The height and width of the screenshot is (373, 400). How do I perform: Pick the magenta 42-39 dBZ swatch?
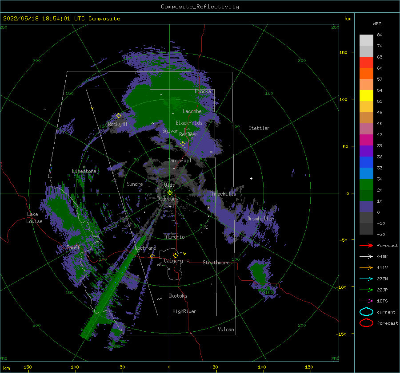(x=366, y=140)
